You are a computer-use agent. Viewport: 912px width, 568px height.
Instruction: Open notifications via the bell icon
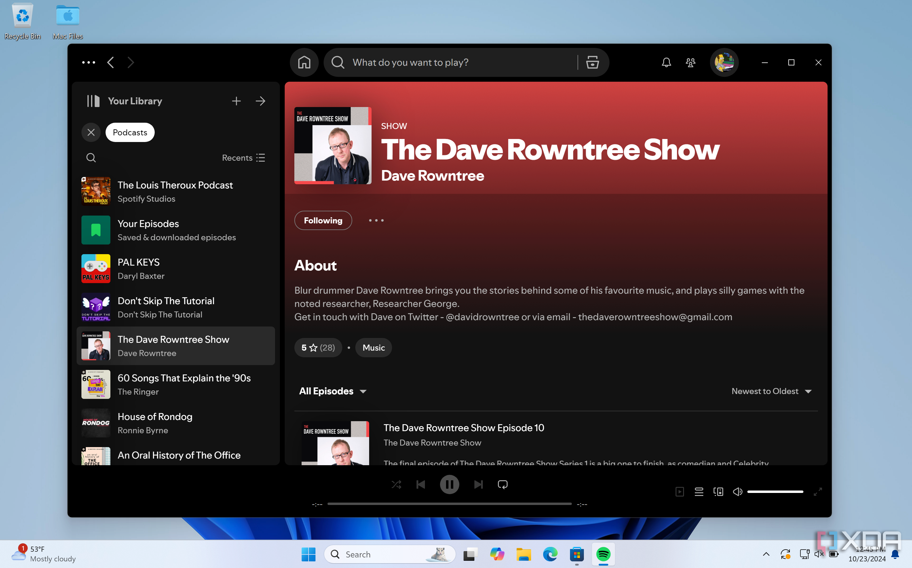[x=666, y=62]
